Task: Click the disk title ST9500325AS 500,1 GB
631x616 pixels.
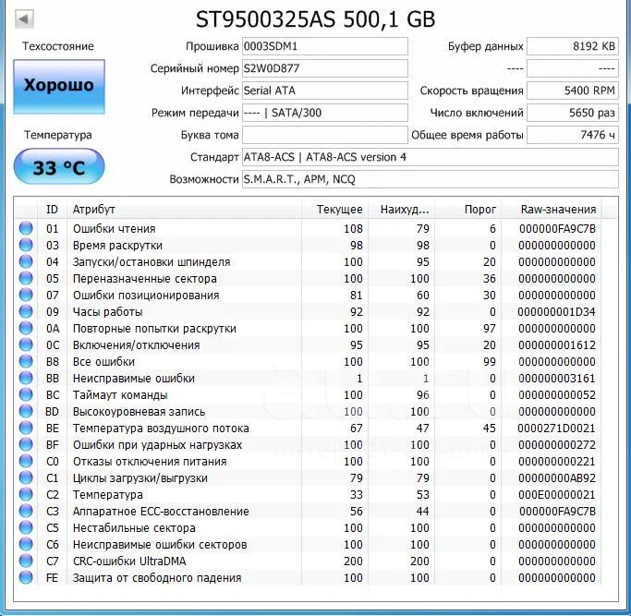Action: coord(316,19)
